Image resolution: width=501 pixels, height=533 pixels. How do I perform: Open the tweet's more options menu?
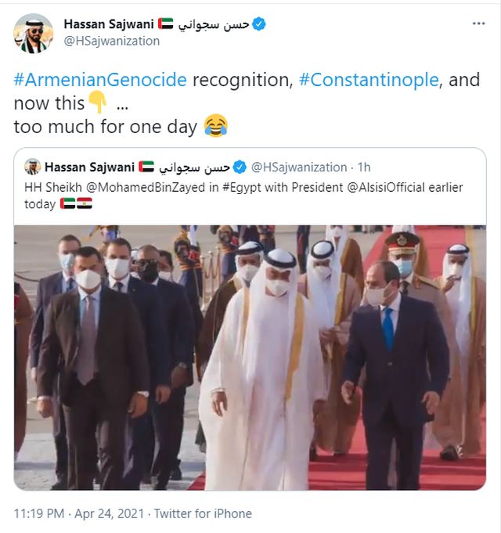pyautogui.click(x=478, y=24)
